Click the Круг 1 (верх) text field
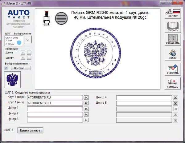 coord(55,97)
